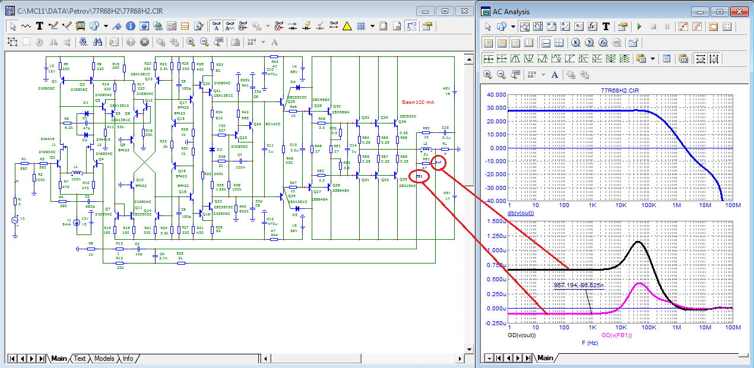Switch to the Text tab in schematic window
754x368 pixels.
point(80,359)
